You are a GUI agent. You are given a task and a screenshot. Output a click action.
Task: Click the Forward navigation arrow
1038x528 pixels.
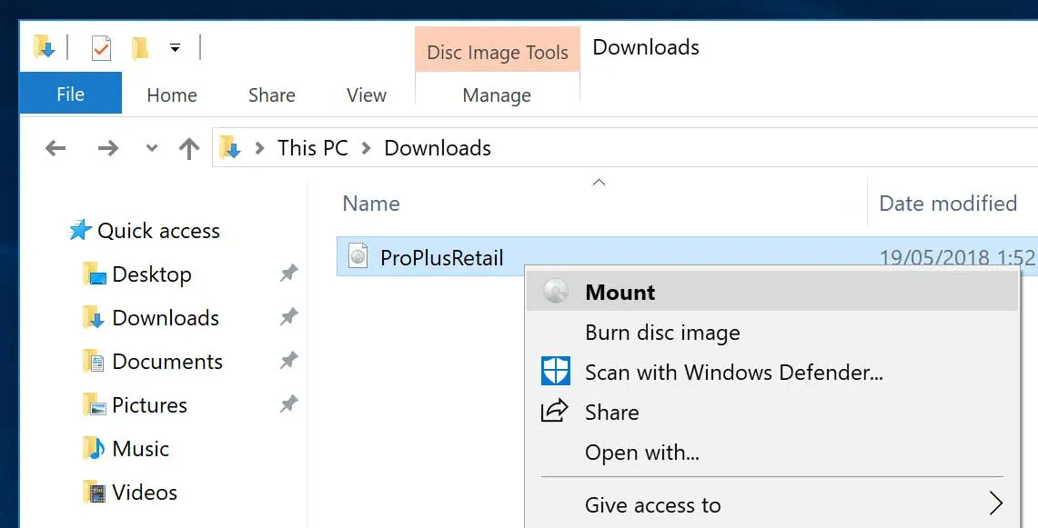pyautogui.click(x=107, y=148)
